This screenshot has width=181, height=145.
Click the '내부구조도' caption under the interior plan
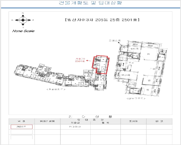(136, 99)
